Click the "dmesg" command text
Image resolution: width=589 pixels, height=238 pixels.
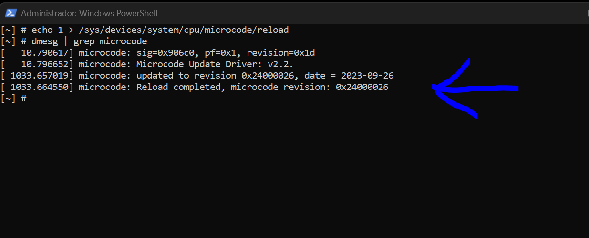coord(44,41)
